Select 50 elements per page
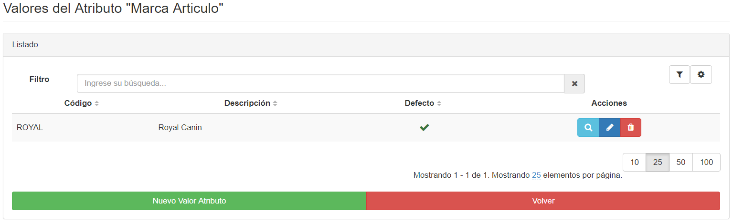 point(681,162)
